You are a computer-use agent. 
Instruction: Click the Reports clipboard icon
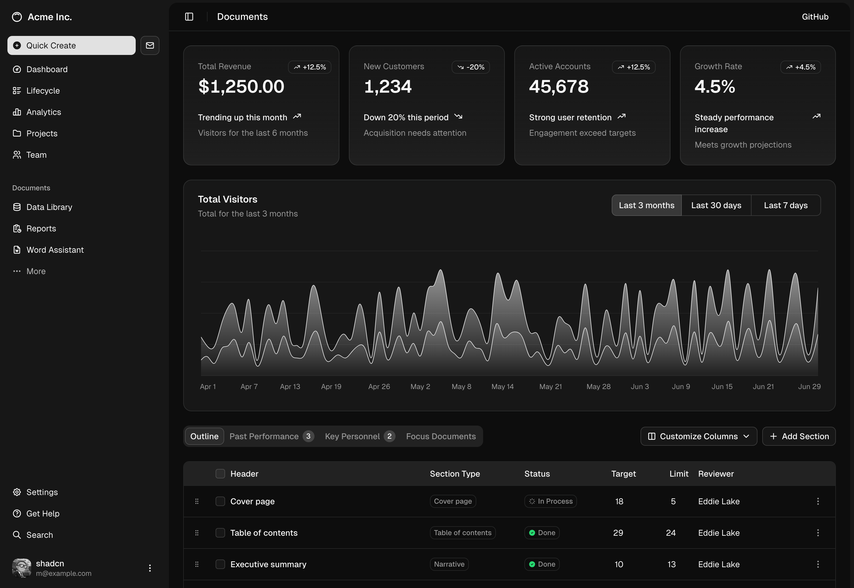[x=17, y=228]
